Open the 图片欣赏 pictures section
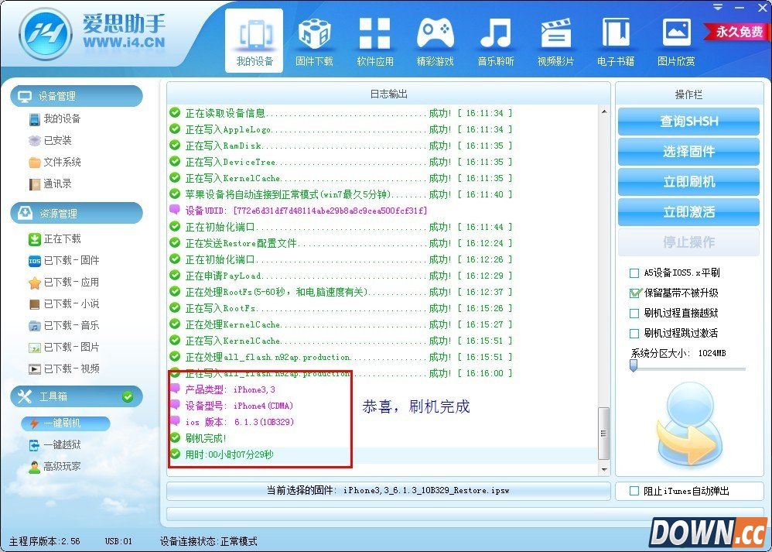772x552 pixels. pyautogui.click(x=676, y=37)
